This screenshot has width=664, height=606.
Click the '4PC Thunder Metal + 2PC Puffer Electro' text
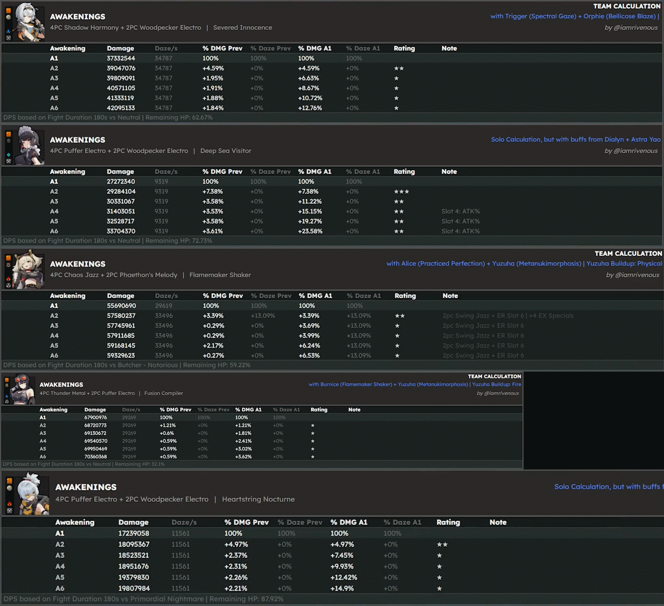click(x=87, y=393)
